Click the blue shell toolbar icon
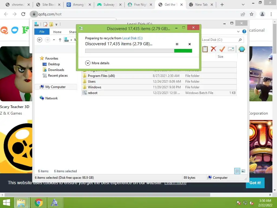Image resolution: width=277 pixels, height=208 pixels. (x=242, y=49)
